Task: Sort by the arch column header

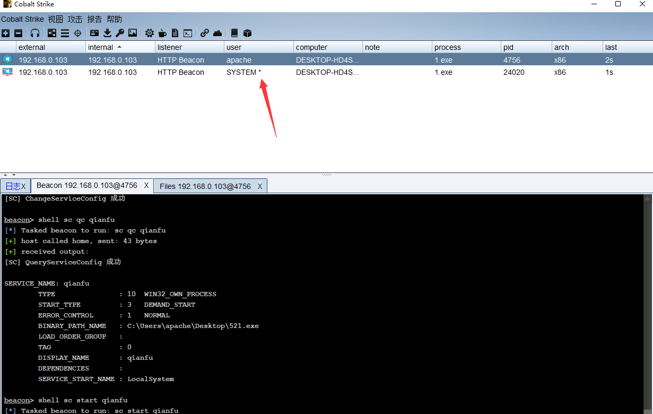Action: [577, 47]
